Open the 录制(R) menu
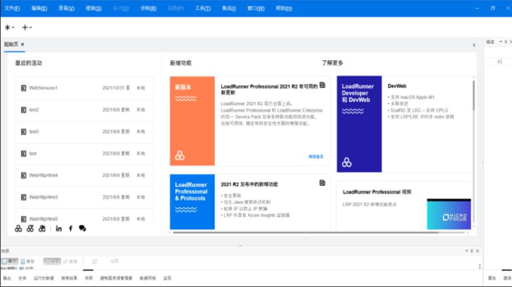512x287 pixels. [x=148, y=8]
